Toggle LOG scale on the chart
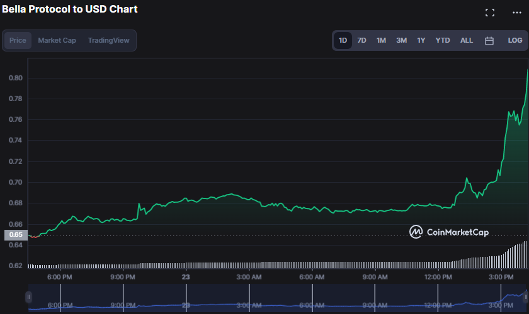This screenshot has width=529, height=314. click(515, 40)
